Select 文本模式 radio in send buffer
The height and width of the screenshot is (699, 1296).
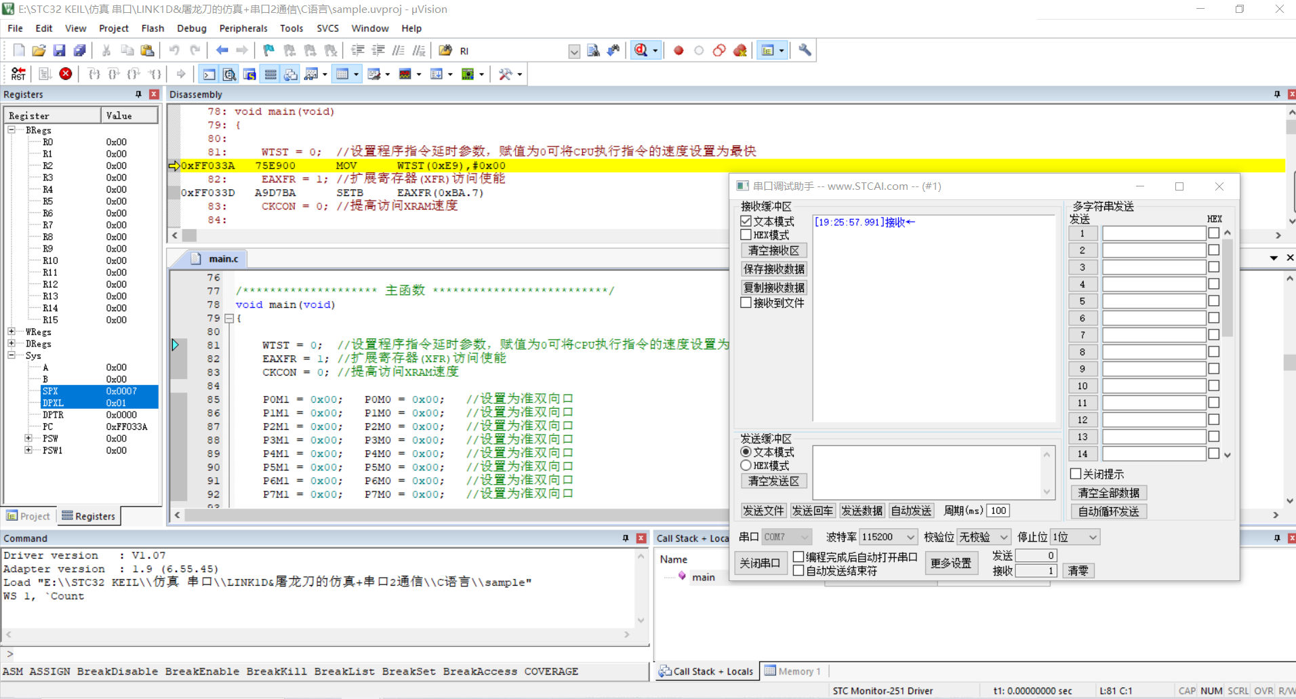coord(746,452)
